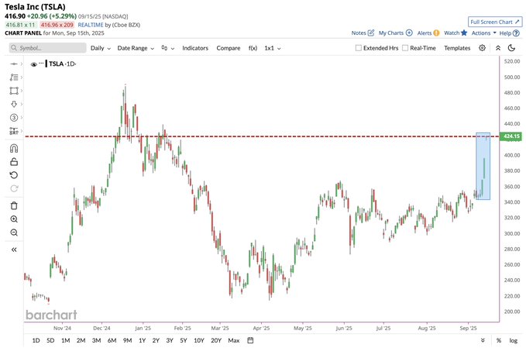Select the 3M period tab
Image resolution: width=526 pixels, height=348 pixels.
pos(96,340)
